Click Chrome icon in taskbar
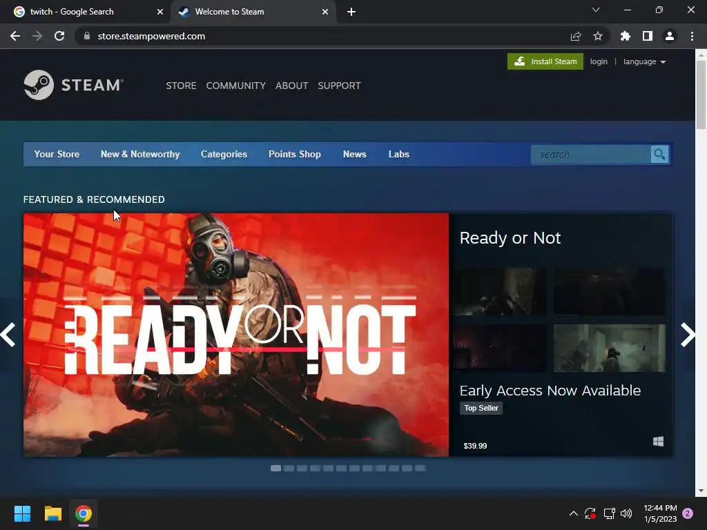This screenshot has width=707, height=530. pyautogui.click(x=84, y=513)
